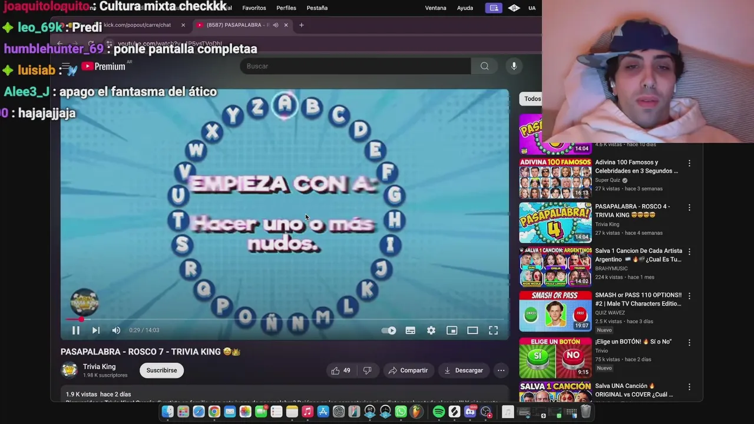This screenshot has height=424, width=754.
Task: Enter fullscreen in the video player
Action: 494,330
